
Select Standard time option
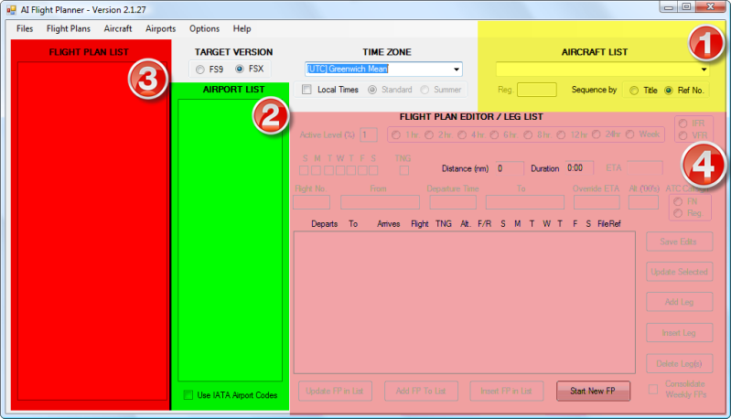372,90
